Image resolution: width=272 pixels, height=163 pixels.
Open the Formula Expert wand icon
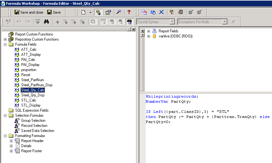point(119,12)
